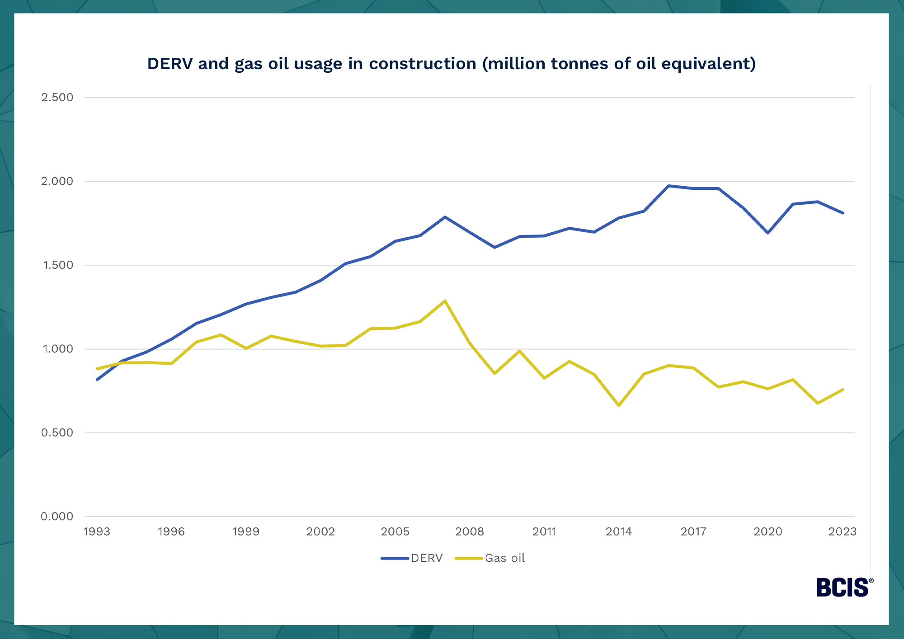Viewport: 904px width, 639px height.
Task: Click the chart title text
Action: click(x=451, y=64)
